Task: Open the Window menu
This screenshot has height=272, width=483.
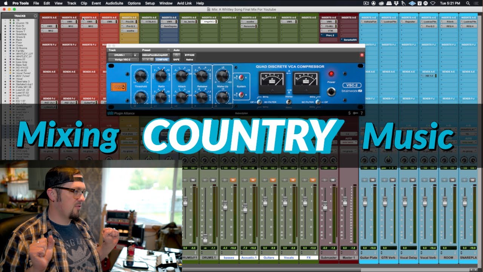Action: pos(166,3)
